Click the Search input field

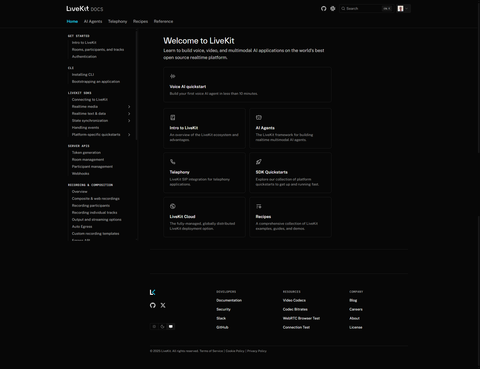point(366,8)
